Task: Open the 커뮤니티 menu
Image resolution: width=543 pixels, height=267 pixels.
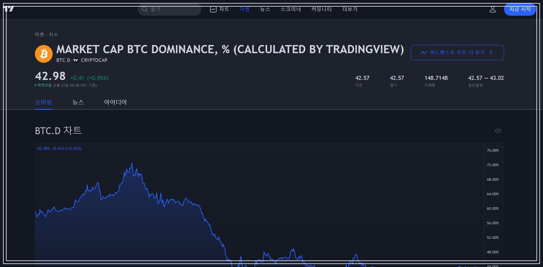Action: [x=321, y=9]
